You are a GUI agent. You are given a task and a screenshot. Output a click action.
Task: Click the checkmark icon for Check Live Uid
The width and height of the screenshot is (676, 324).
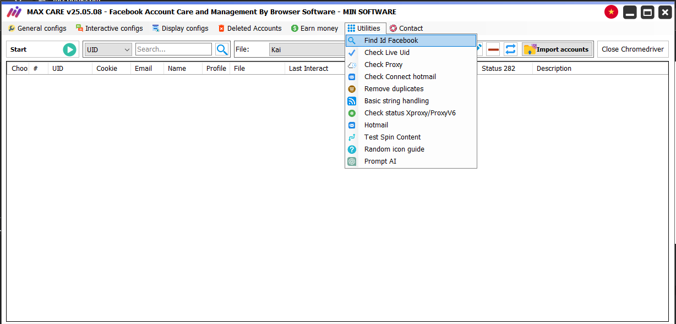click(x=352, y=53)
